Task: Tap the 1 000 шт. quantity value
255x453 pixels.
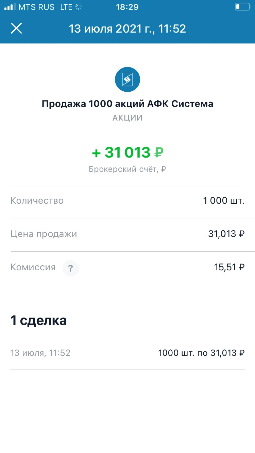Action: click(224, 201)
